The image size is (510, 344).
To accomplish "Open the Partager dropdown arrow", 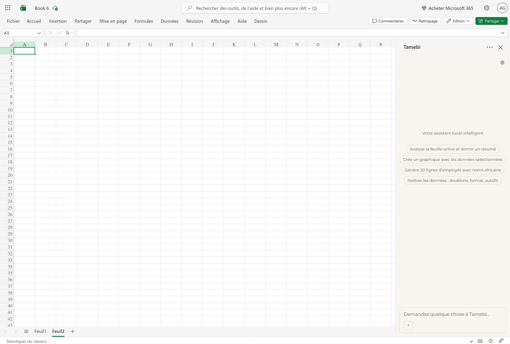I will [x=503, y=21].
